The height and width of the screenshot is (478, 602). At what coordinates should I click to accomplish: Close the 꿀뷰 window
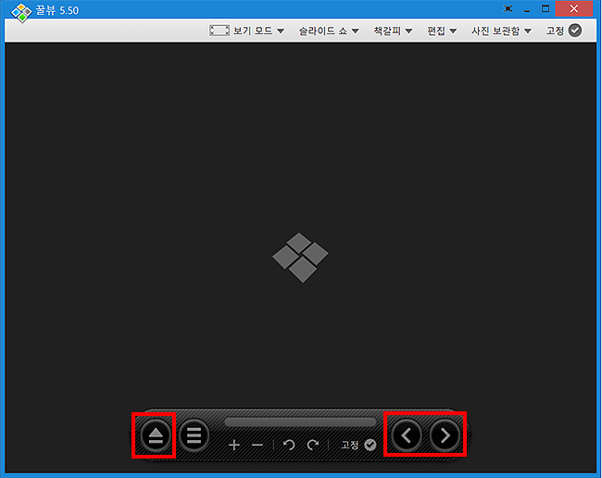coord(574,9)
